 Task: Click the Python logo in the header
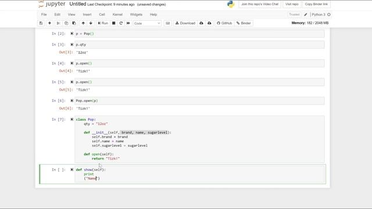pyautogui.click(x=231, y=4)
